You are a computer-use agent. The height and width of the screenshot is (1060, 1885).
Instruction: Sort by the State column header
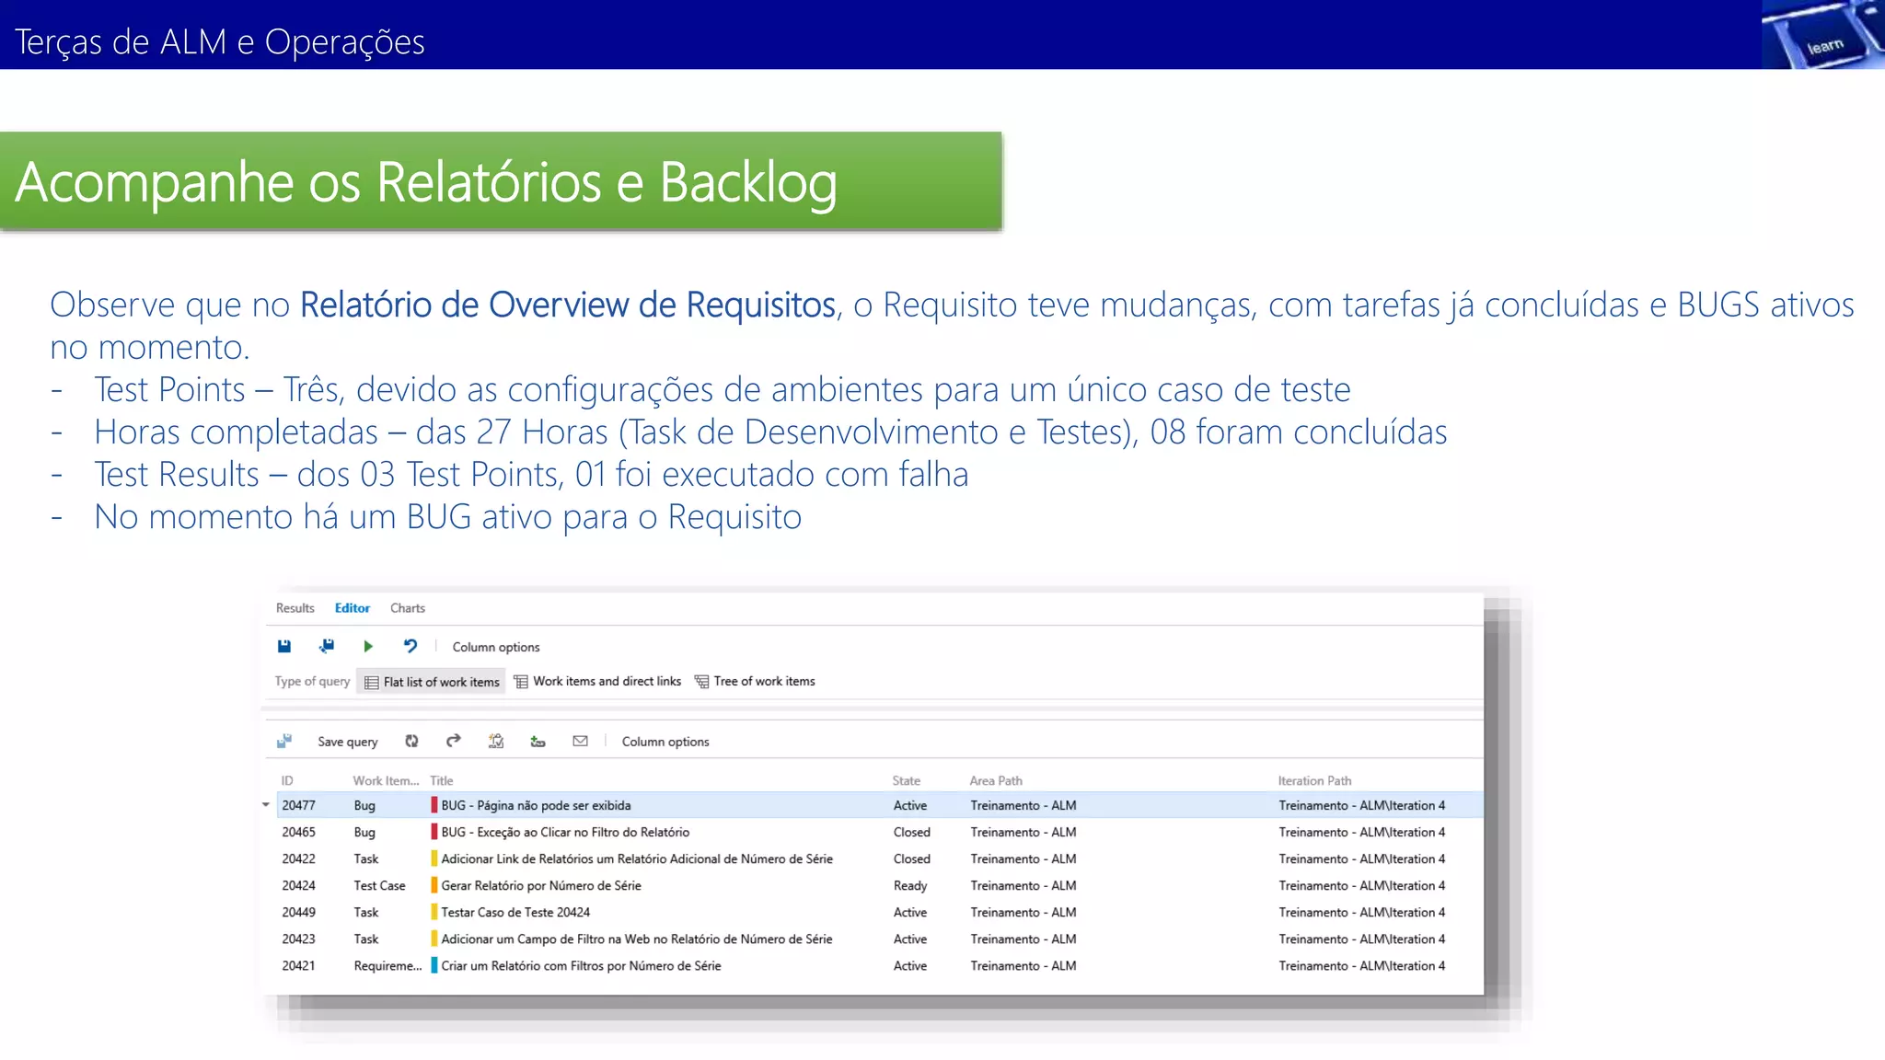click(906, 780)
